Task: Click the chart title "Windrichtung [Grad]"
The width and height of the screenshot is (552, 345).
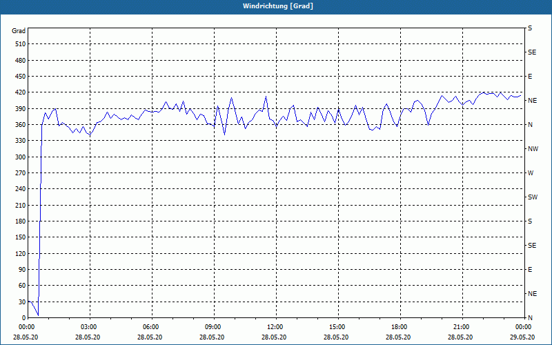Action: click(x=278, y=6)
